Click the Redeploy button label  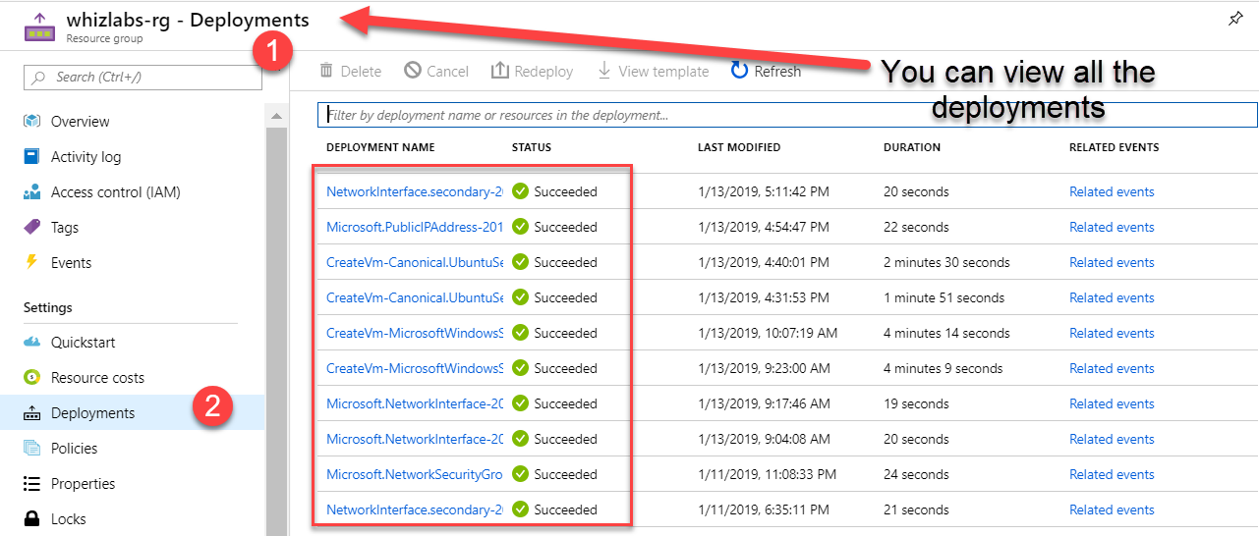point(544,72)
